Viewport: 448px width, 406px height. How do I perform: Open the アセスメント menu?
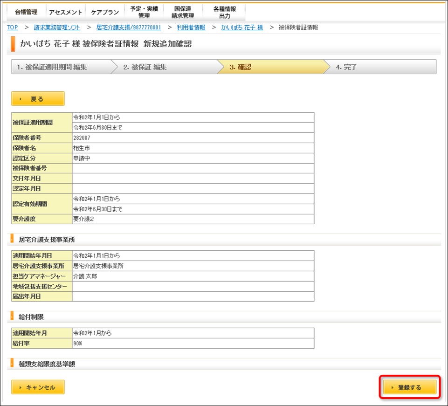click(65, 12)
